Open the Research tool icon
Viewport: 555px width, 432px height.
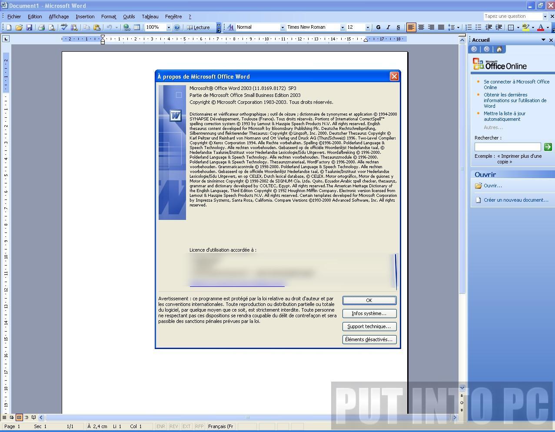[74, 27]
